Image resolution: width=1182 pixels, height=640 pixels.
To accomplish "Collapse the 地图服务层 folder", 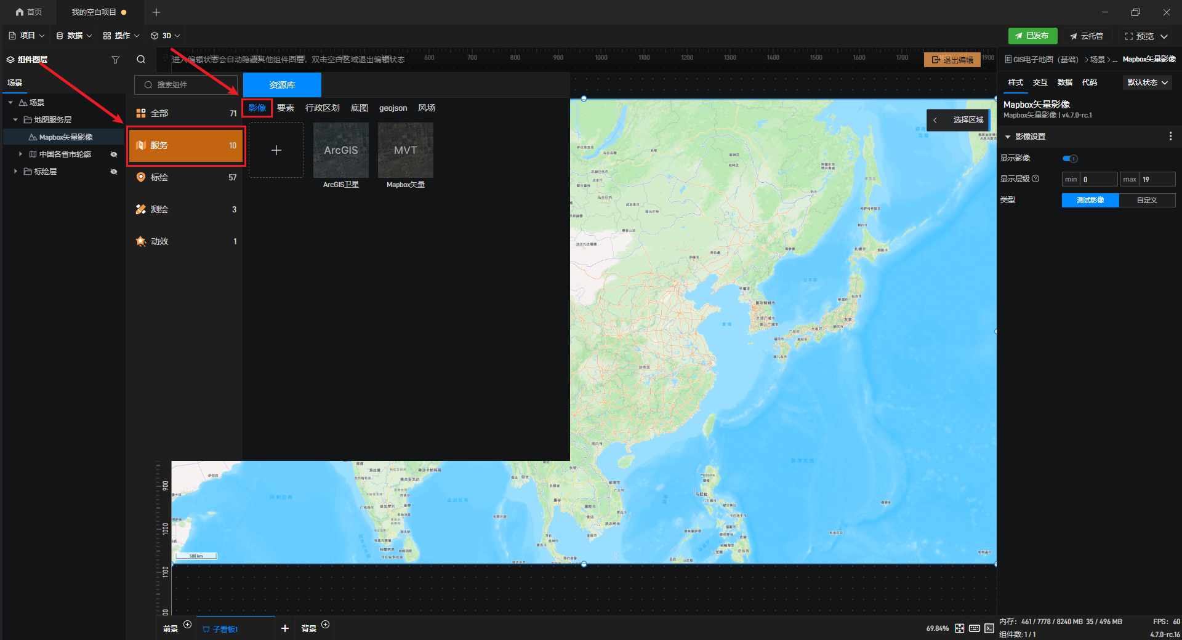I will 15,120.
